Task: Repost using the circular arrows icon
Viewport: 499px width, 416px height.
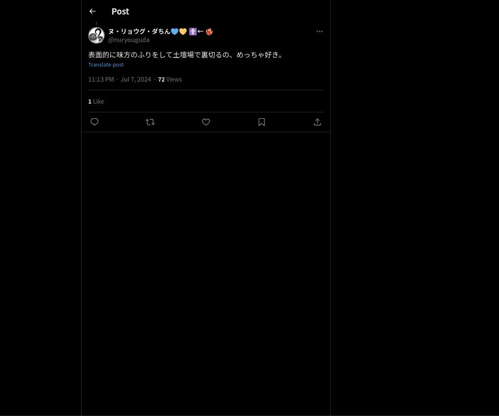Action: tap(150, 122)
